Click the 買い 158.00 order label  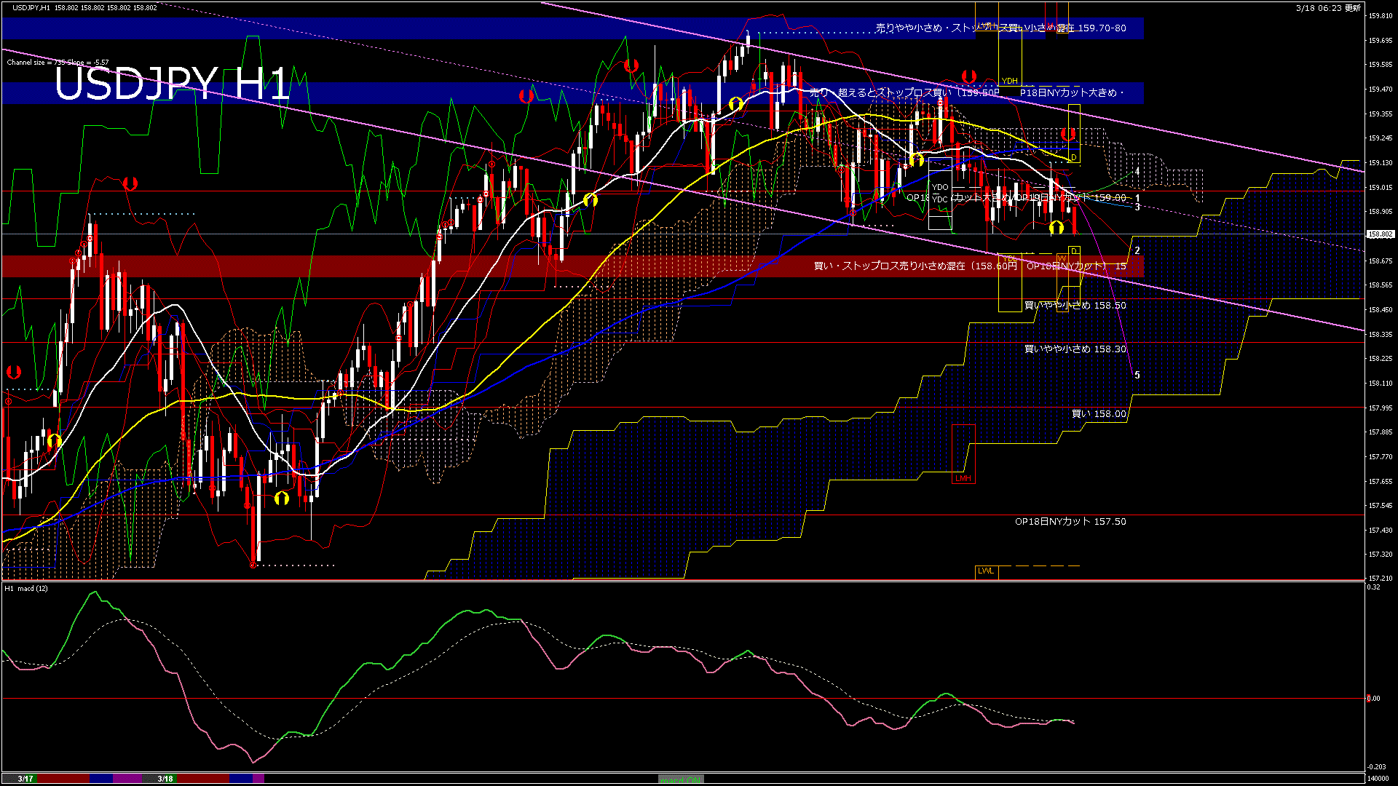[x=1099, y=414]
